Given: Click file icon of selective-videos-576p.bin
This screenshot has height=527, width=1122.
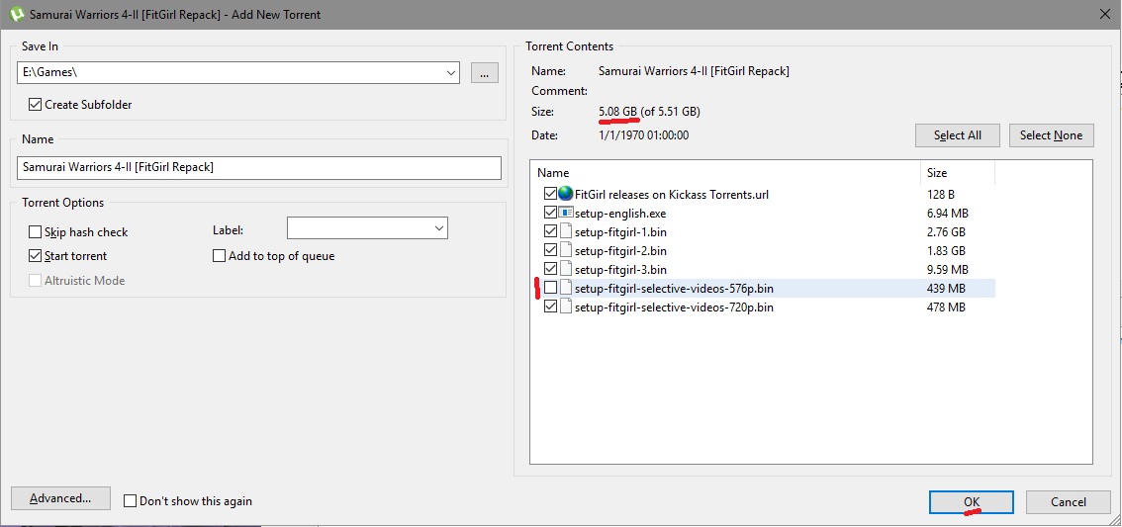Looking at the screenshot, I should pos(565,288).
